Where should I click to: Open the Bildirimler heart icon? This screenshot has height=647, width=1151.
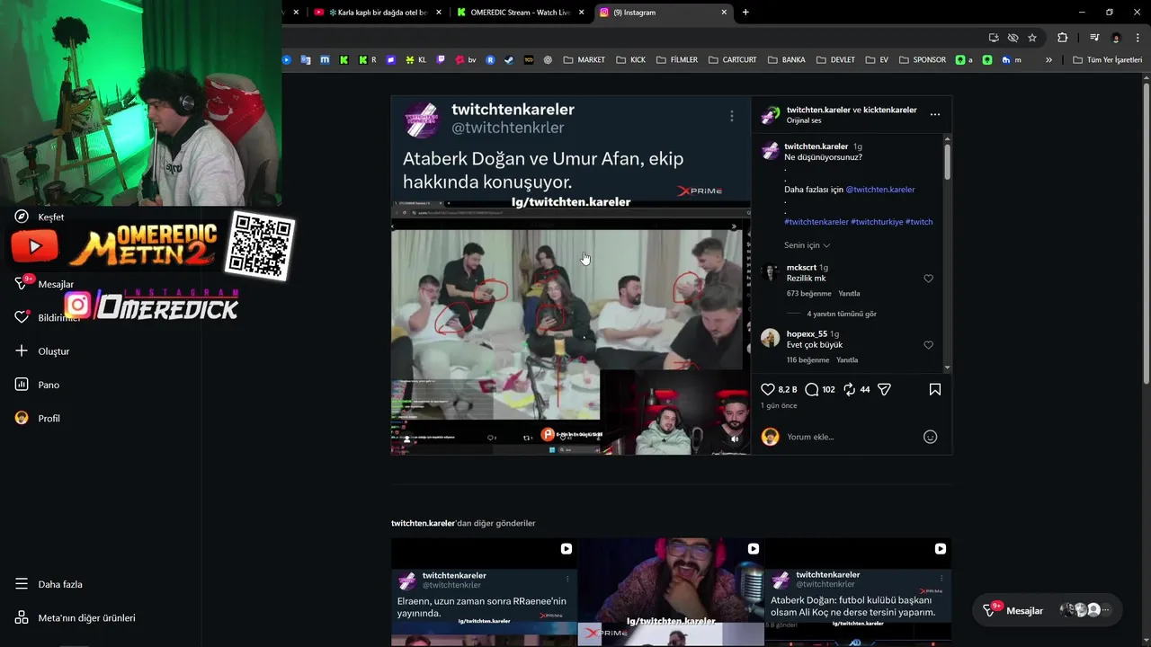22,317
